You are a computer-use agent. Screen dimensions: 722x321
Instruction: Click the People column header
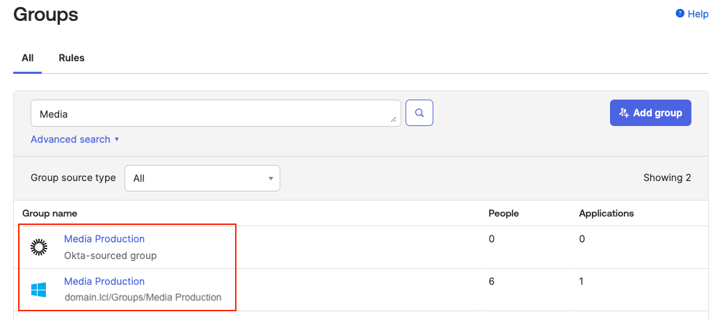pos(504,213)
